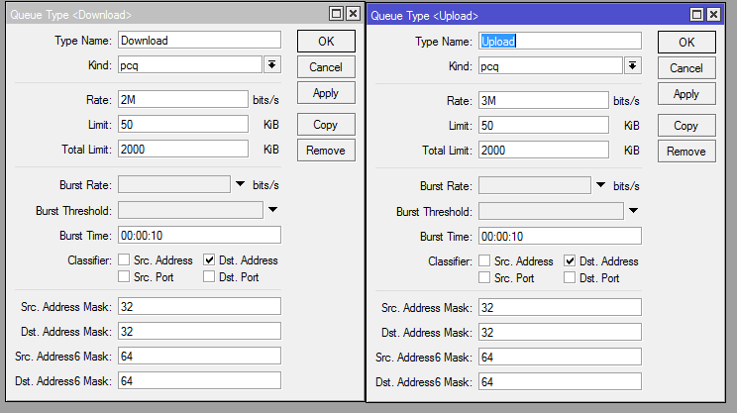The width and height of the screenshot is (737, 413).
Task: Maximize the Queue Type Upload window
Action: (697, 15)
